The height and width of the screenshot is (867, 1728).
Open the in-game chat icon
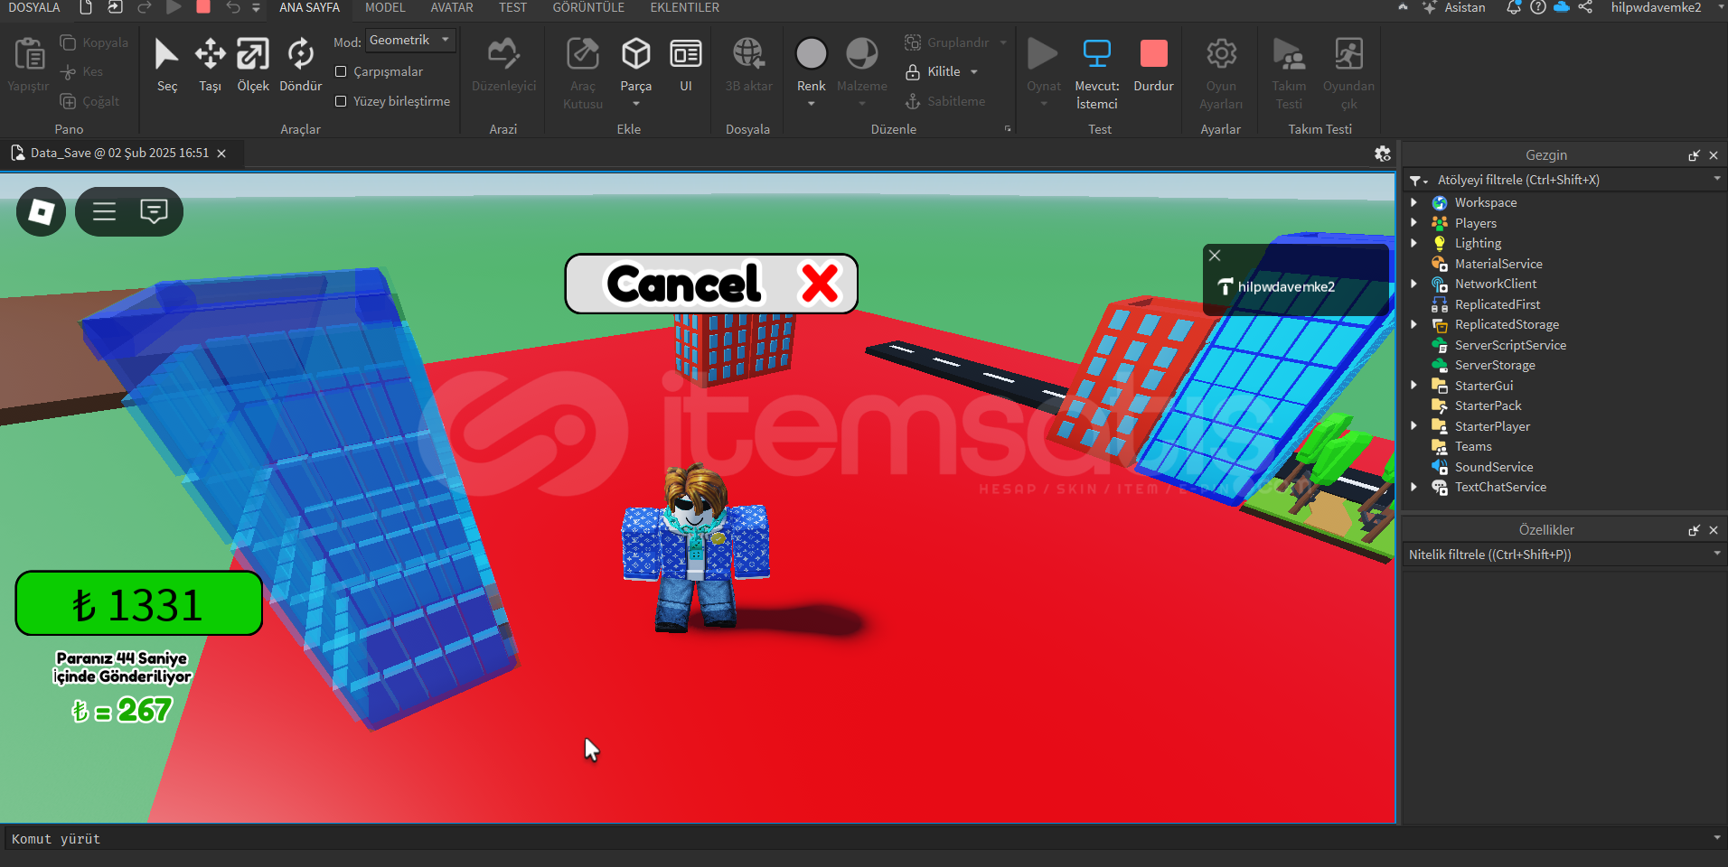point(155,212)
